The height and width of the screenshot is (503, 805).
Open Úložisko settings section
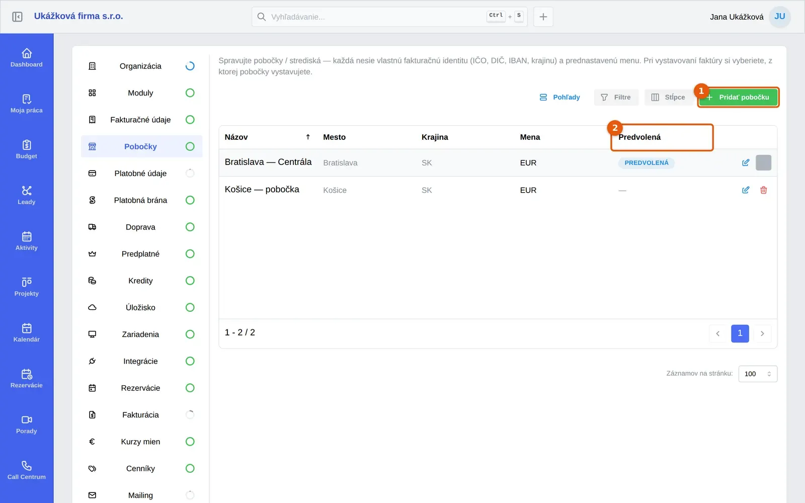[x=141, y=307]
